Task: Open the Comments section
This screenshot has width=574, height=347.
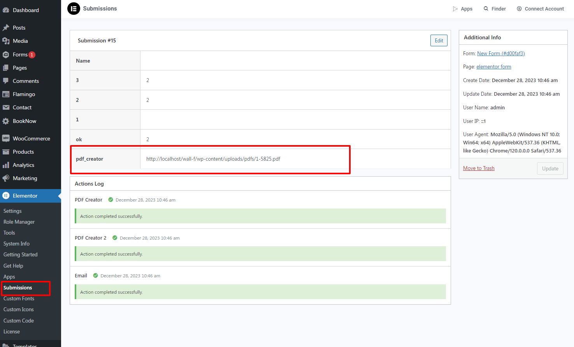Action: point(26,81)
